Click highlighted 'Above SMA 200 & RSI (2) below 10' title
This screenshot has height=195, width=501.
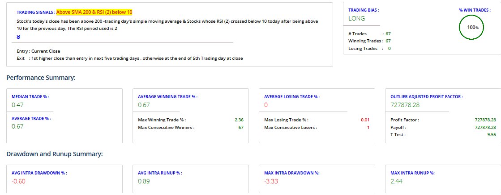(x=94, y=12)
